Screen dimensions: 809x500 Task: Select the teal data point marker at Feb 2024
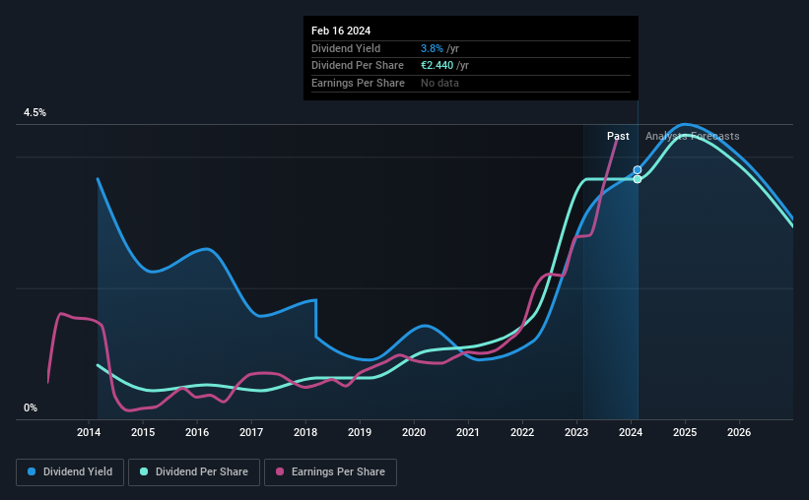(x=638, y=179)
